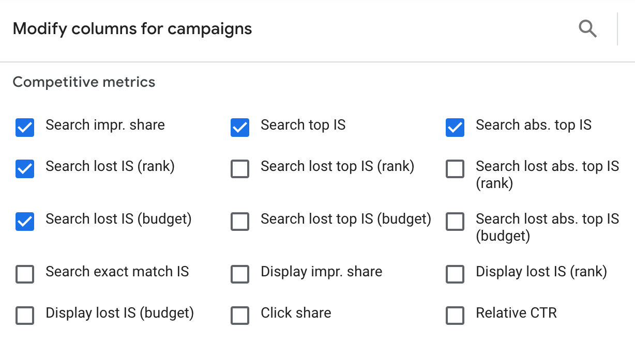Uncheck Search abs. top IS checkbox
The height and width of the screenshot is (345, 635).
455,128
